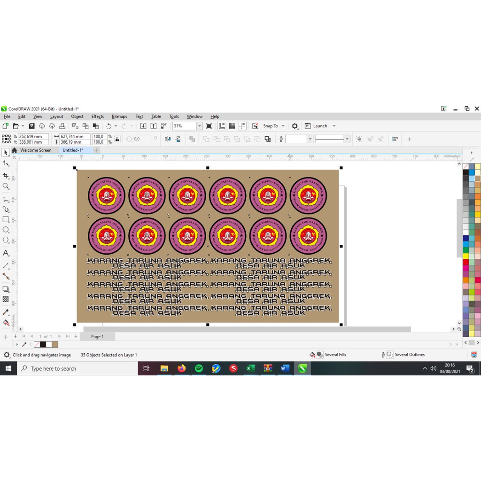Select the Text tool
The width and height of the screenshot is (481, 481).
6,253
